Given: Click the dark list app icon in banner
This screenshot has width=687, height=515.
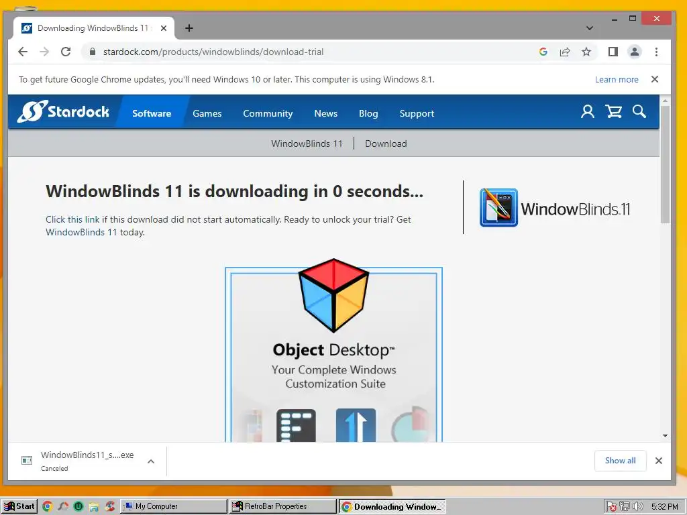Looking at the screenshot, I should point(296,425).
